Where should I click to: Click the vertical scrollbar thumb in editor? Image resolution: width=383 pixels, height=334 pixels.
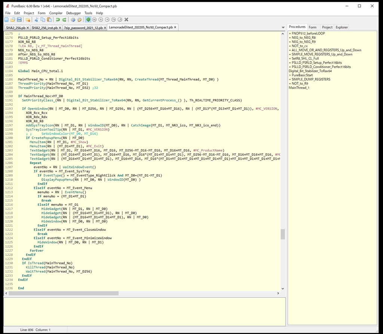coord(283,234)
